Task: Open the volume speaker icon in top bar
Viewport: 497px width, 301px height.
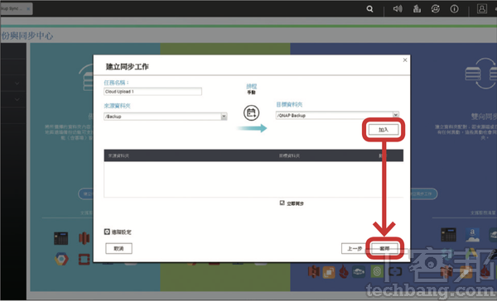Action: click(x=398, y=9)
